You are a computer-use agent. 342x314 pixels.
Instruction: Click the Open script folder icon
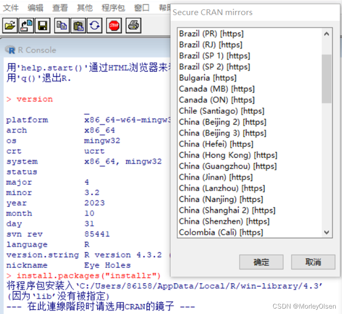point(10,25)
